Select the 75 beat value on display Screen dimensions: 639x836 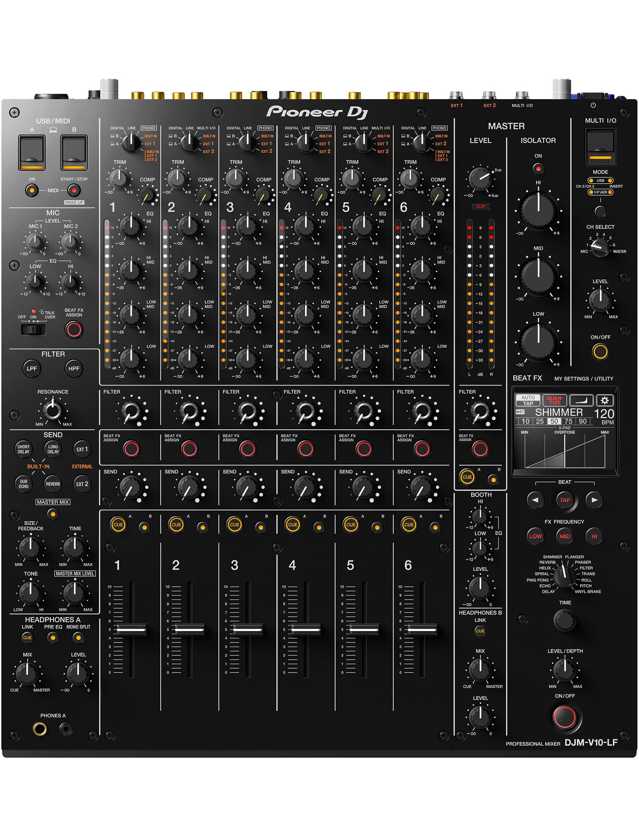pyautogui.click(x=568, y=421)
